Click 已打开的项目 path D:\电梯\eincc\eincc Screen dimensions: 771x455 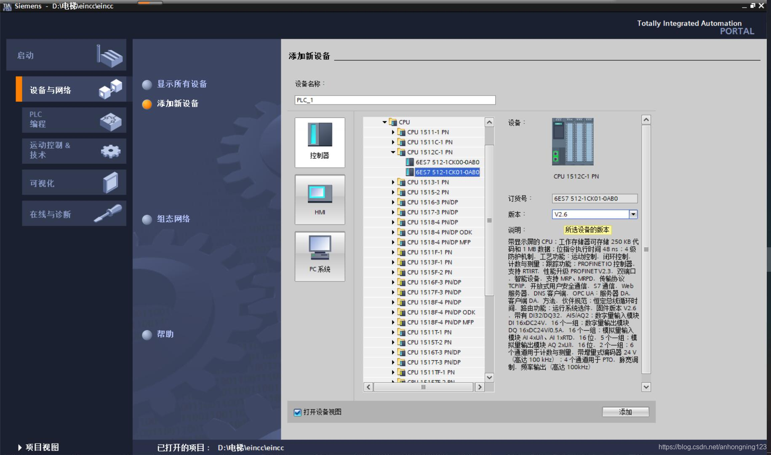(251, 448)
